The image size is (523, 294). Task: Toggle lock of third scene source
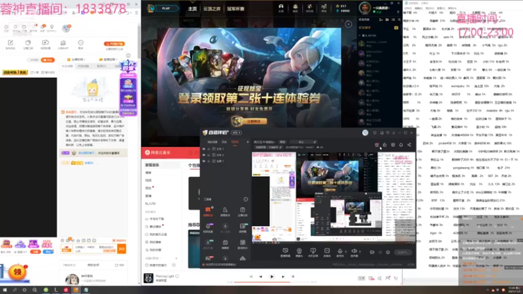pyautogui.click(x=209, y=161)
